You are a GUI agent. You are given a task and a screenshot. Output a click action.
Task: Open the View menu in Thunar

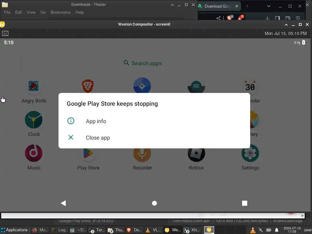pyautogui.click(x=31, y=12)
